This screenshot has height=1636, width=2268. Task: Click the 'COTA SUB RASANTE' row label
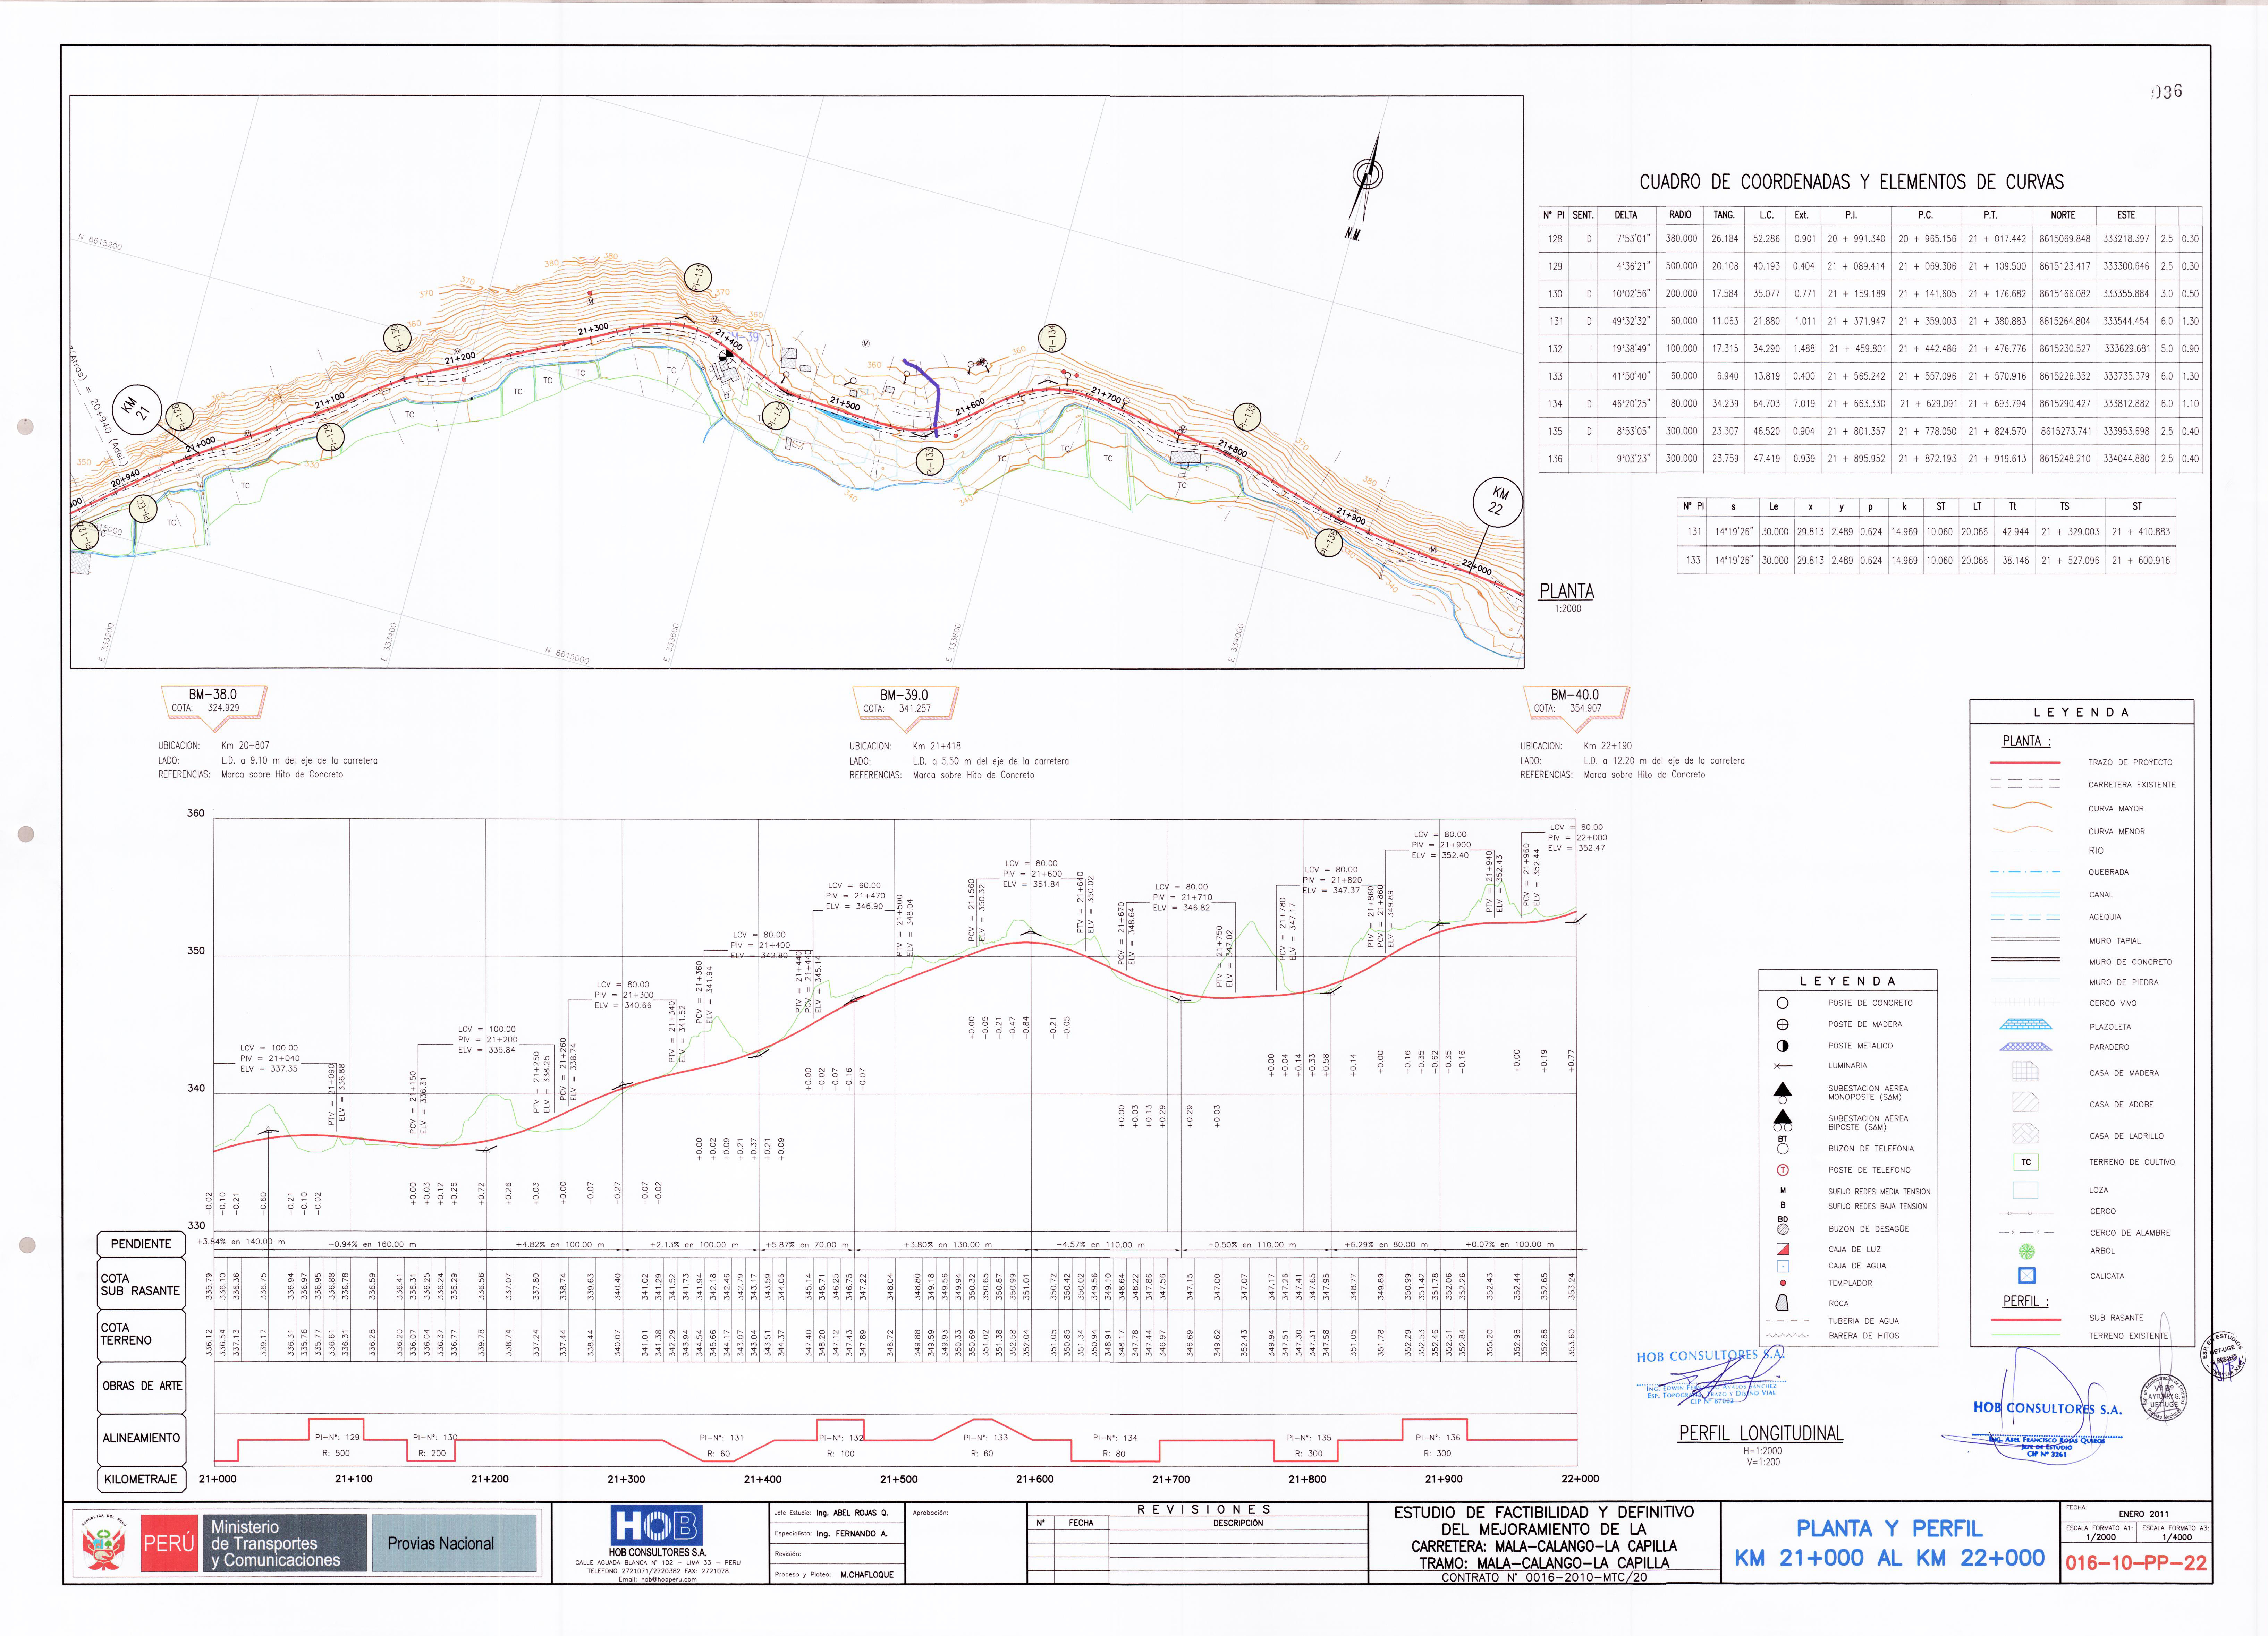141,1284
